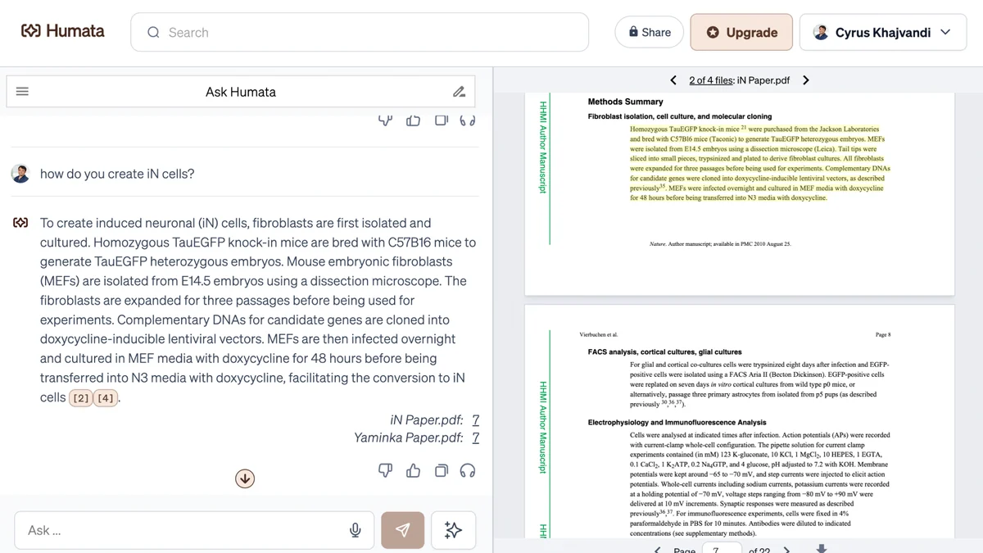
Task: Click 'Vierbuchen et al.' page header
Action: coord(599,334)
